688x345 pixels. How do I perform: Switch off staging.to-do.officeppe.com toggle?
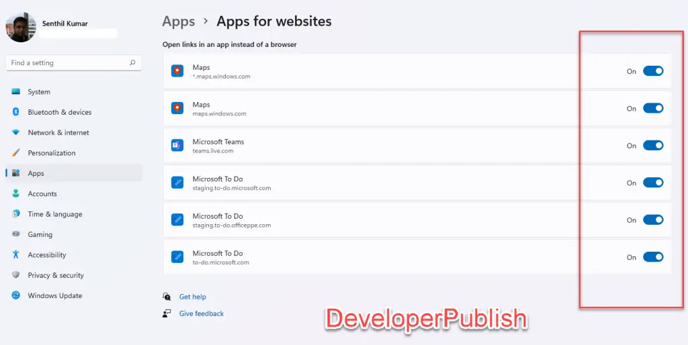coord(653,219)
